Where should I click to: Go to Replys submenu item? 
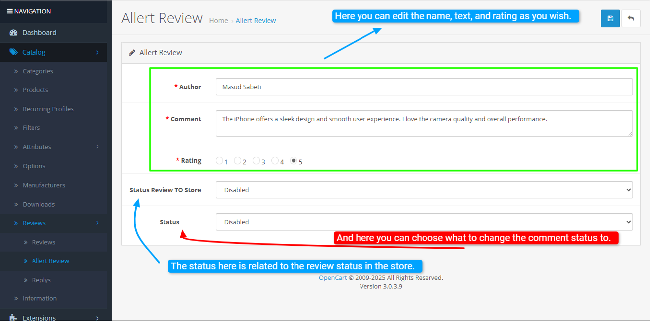[41, 280]
